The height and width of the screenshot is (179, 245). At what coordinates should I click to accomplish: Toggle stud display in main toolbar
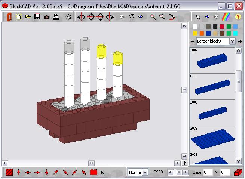[x=122, y=17]
